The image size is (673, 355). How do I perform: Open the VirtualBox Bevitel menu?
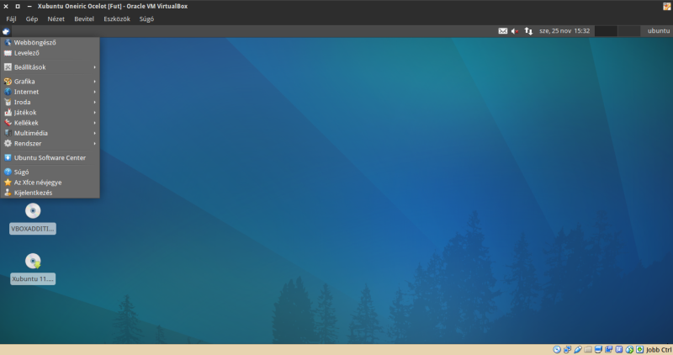coord(84,19)
